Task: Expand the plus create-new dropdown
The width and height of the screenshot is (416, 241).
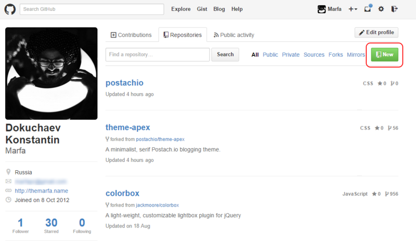Action: [353, 9]
